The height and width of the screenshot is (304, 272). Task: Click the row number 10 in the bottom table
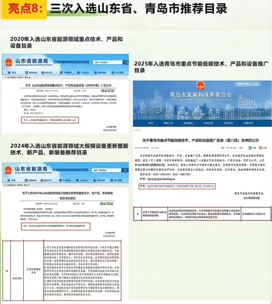(7, 271)
